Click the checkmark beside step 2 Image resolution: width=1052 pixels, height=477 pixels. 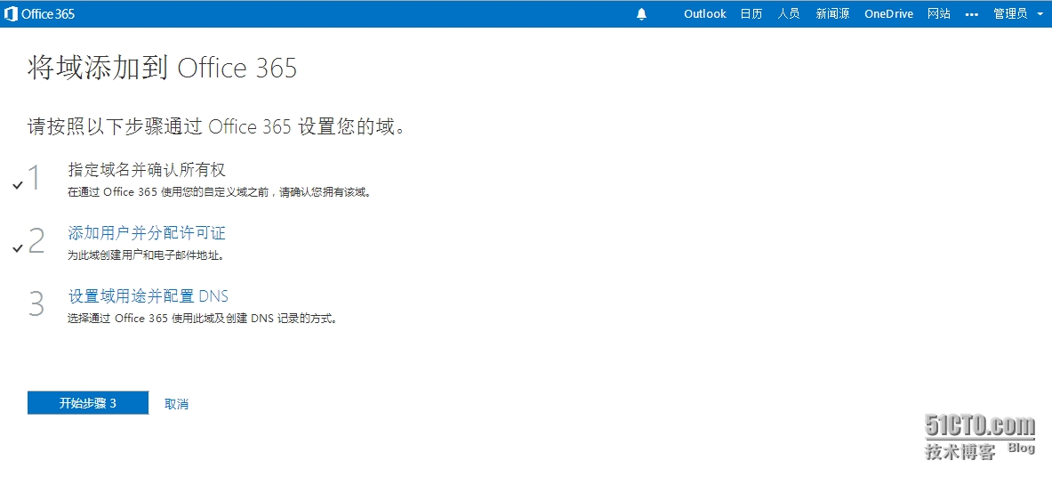click(x=18, y=248)
